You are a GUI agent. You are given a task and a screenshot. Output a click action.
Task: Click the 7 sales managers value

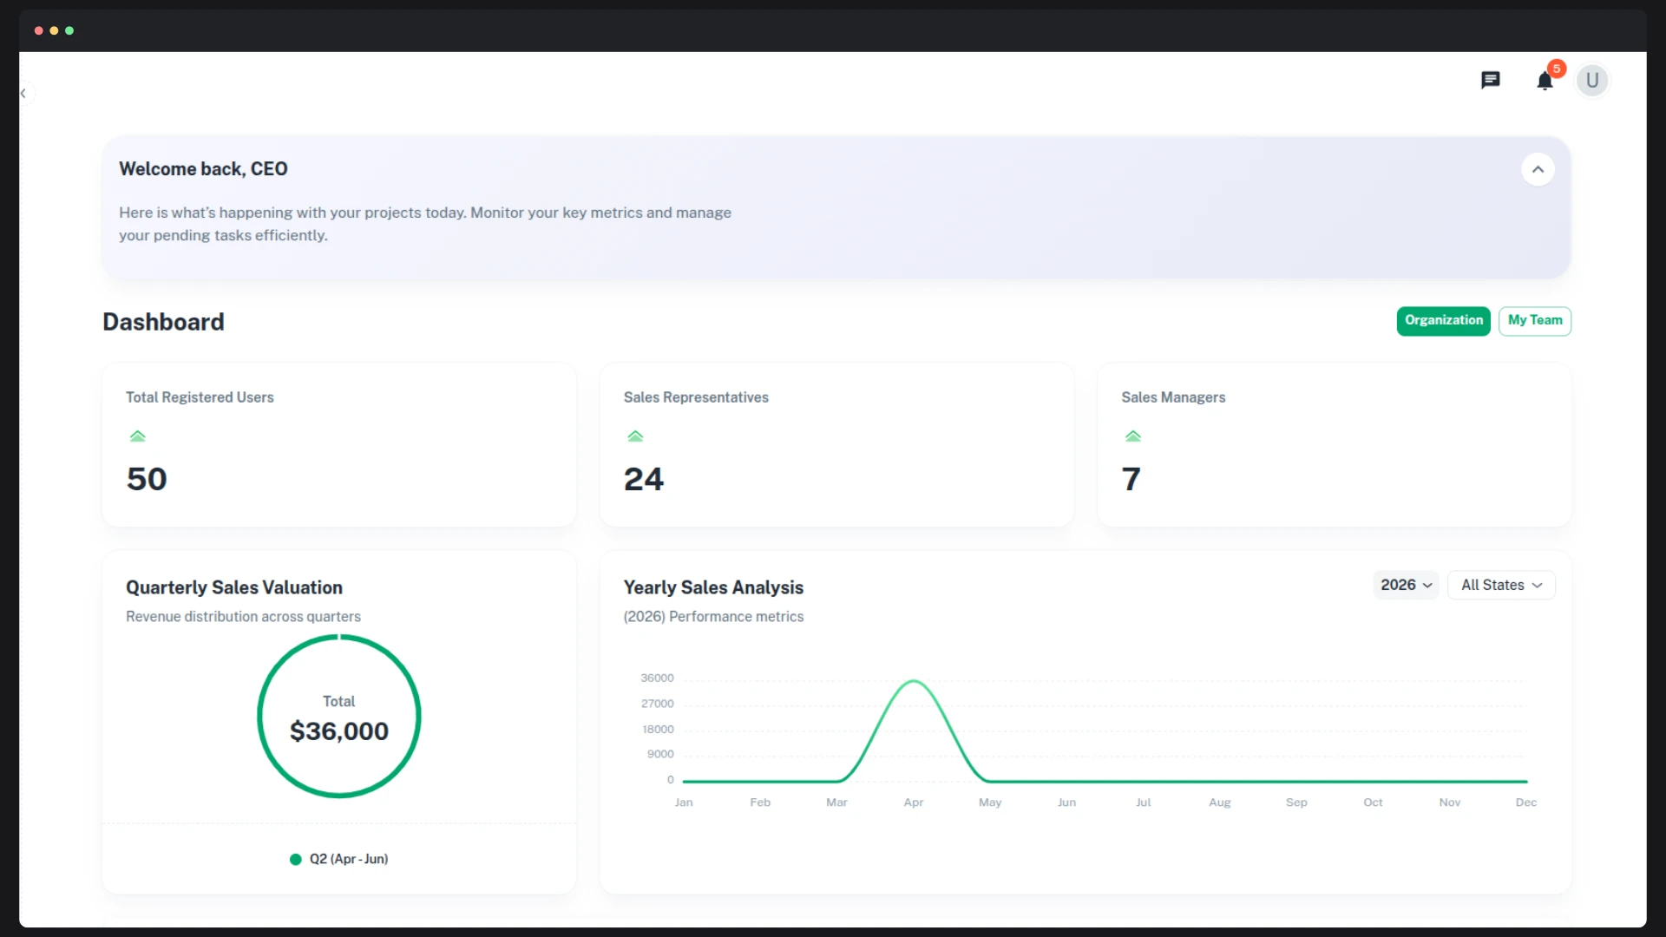pos(1131,479)
